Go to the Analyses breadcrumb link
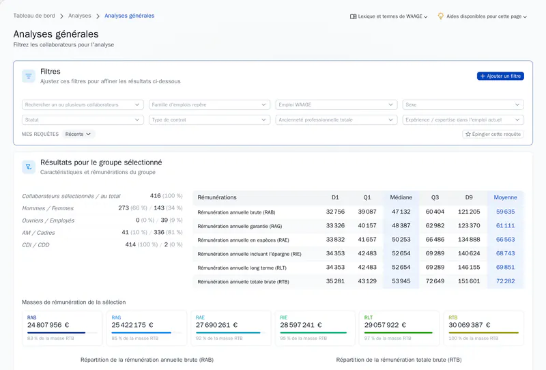Image resolution: width=546 pixels, height=370 pixels. point(79,16)
